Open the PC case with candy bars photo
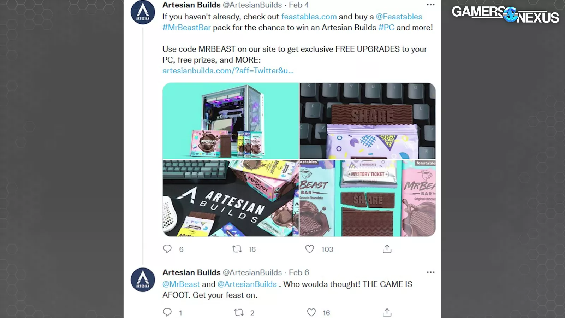This screenshot has height=318, width=565. [x=231, y=121]
